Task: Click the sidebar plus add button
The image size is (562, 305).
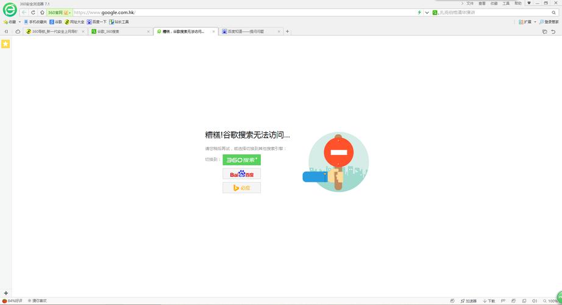Action: click(5, 293)
